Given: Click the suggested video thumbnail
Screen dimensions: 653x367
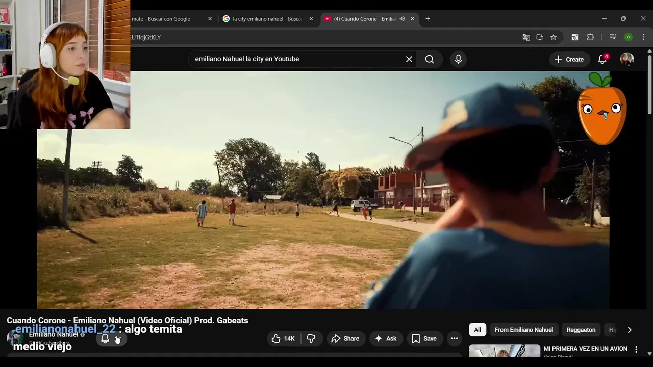Looking at the screenshot, I should (505, 351).
